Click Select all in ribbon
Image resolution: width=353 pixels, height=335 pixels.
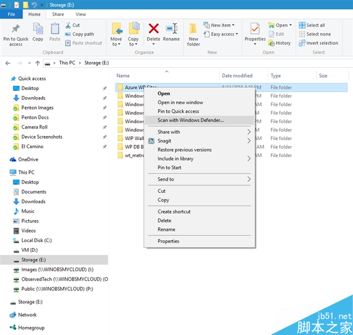(x=312, y=25)
